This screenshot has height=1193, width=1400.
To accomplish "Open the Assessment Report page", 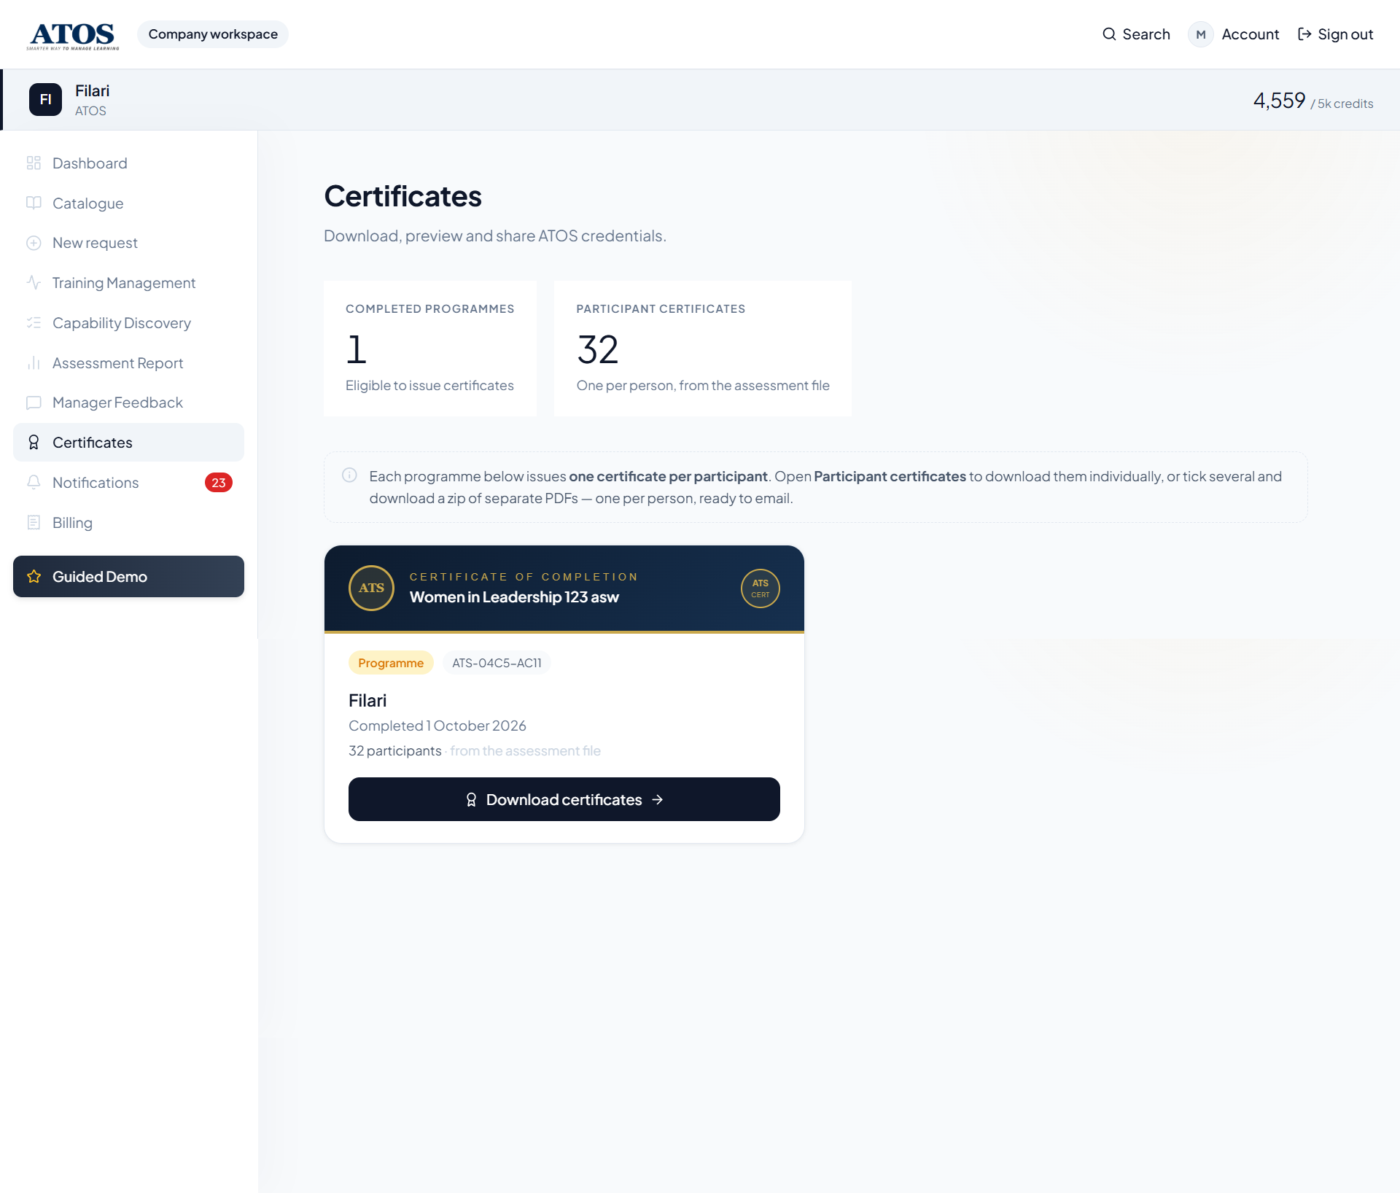I will point(128,363).
